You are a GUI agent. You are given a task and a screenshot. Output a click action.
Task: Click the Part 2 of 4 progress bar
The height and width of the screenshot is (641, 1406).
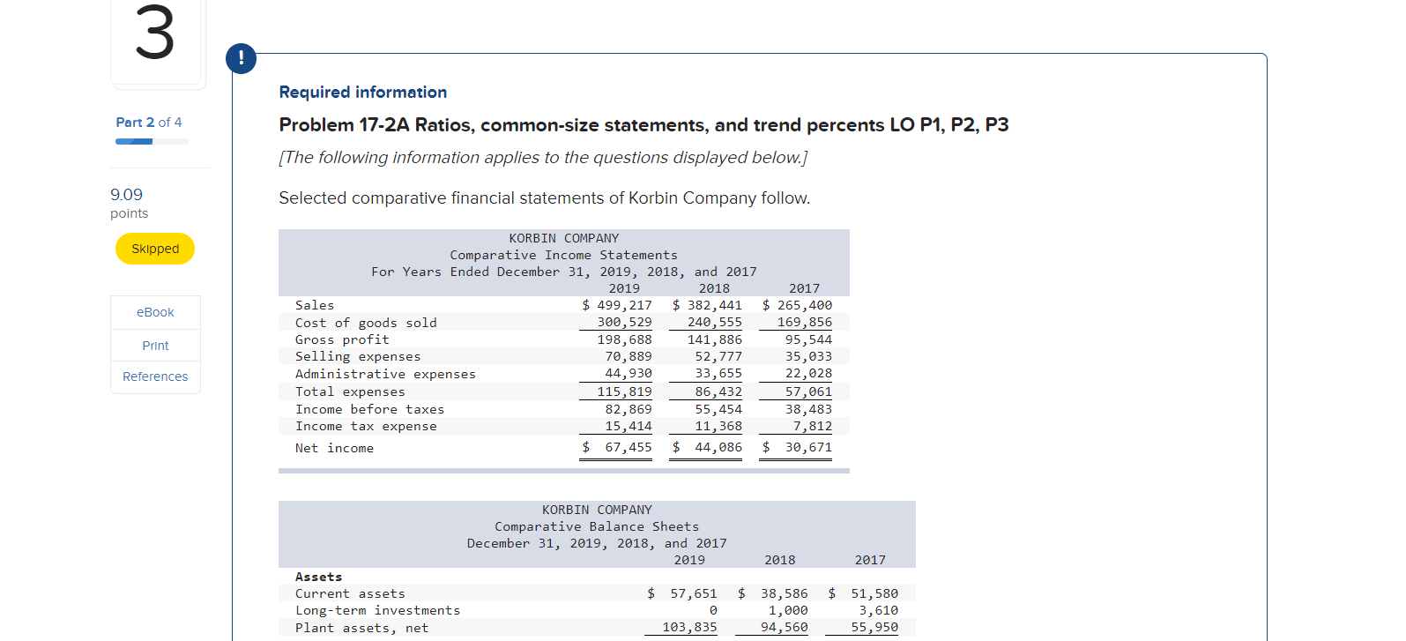152,141
